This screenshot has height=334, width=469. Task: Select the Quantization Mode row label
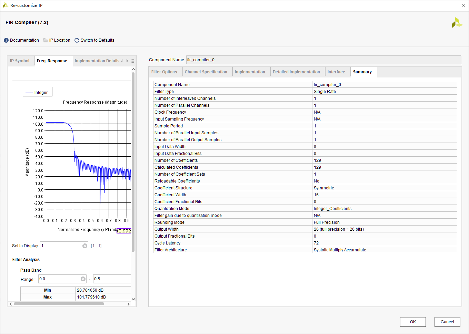point(172,209)
